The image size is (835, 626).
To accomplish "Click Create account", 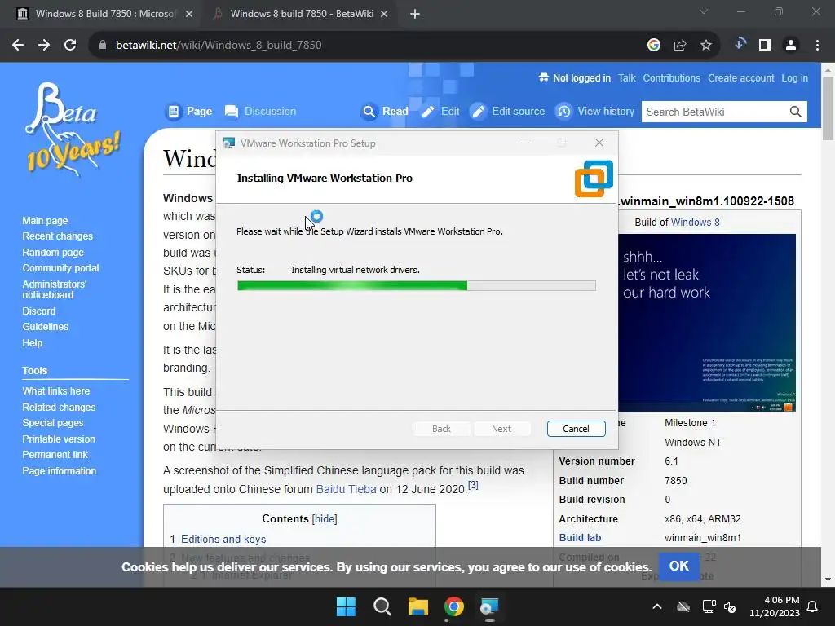I will pyautogui.click(x=740, y=77).
